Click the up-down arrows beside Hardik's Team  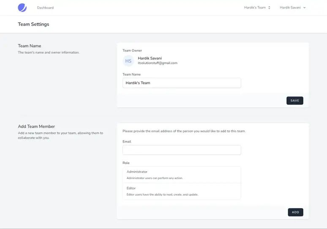[269, 8]
